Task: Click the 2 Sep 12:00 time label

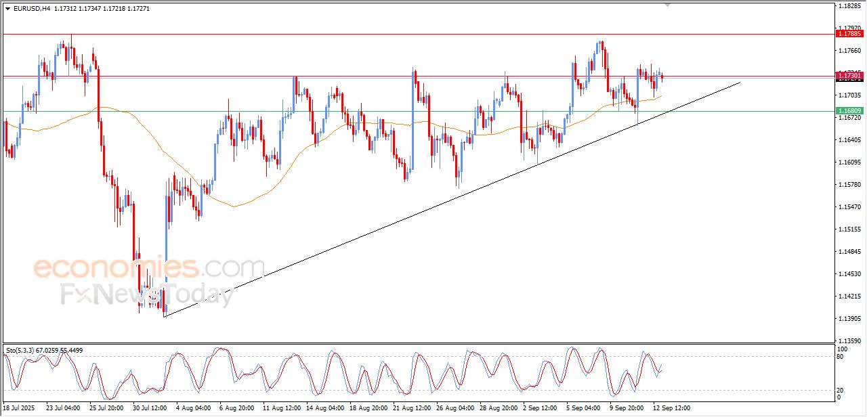Action: coord(540,408)
